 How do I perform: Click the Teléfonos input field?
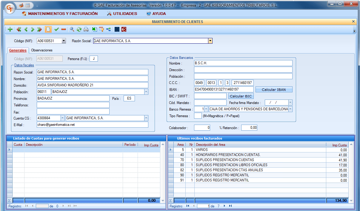coord(73,105)
